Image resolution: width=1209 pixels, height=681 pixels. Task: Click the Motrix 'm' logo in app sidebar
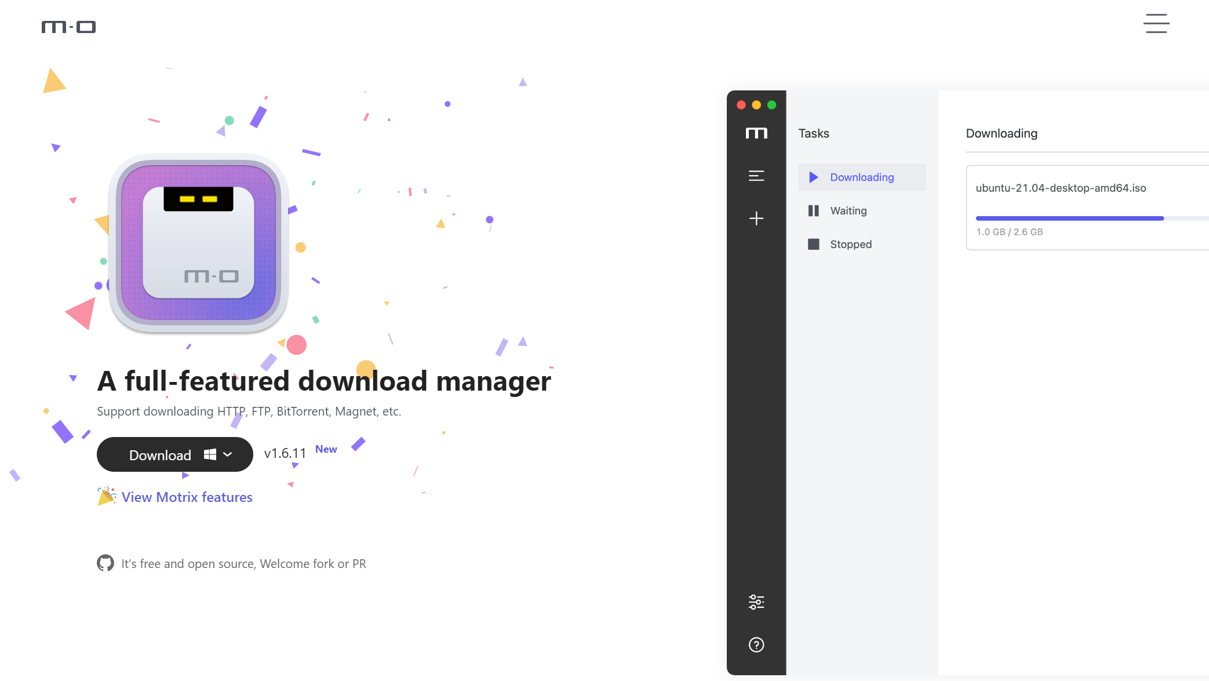[x=756, y=133]
